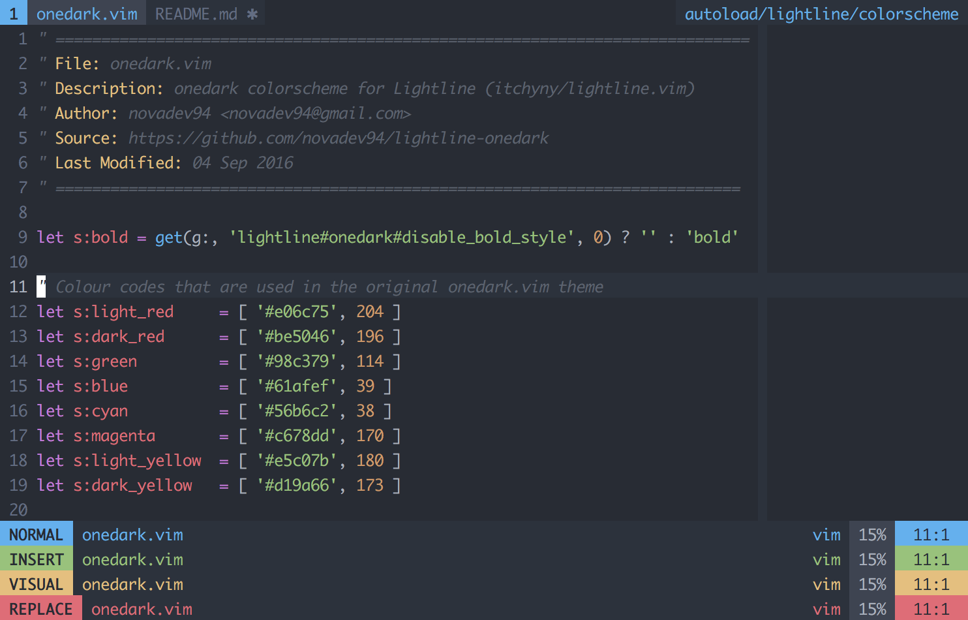Viewport: 968px width, 620px height.
Task: Click the get function call on line 9
Action: [x=168, y=237]
